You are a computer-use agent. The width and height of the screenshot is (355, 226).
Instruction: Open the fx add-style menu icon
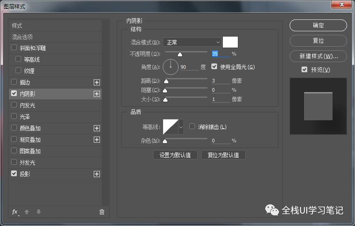15,212
